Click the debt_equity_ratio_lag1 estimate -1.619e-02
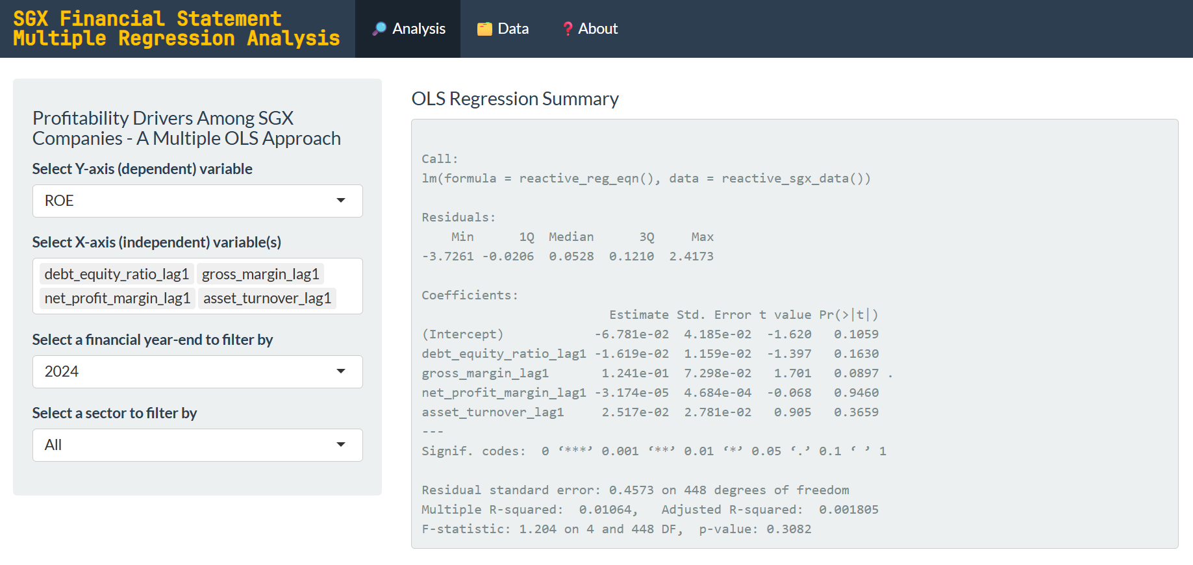 (x=631, y=354)
